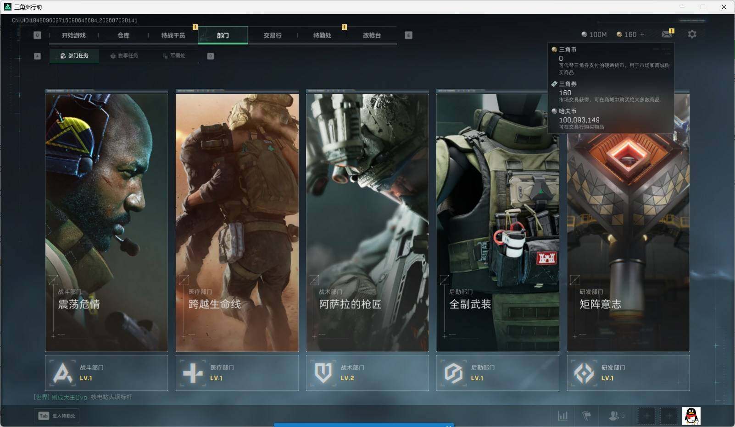
Task: Open the mail envelope icon
Action: pyautogui.click(x=667, y=34)
